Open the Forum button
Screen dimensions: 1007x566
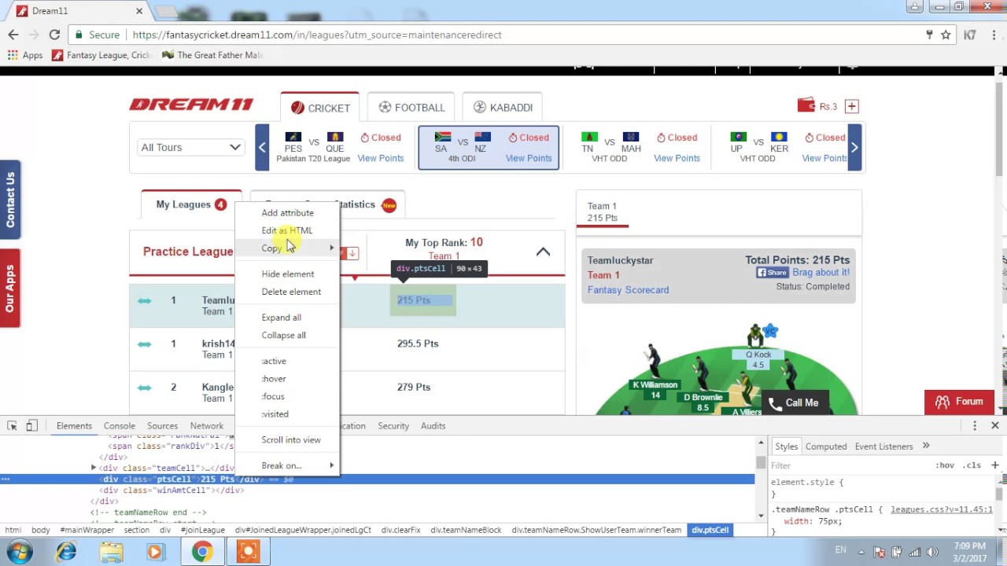(959, 402)
